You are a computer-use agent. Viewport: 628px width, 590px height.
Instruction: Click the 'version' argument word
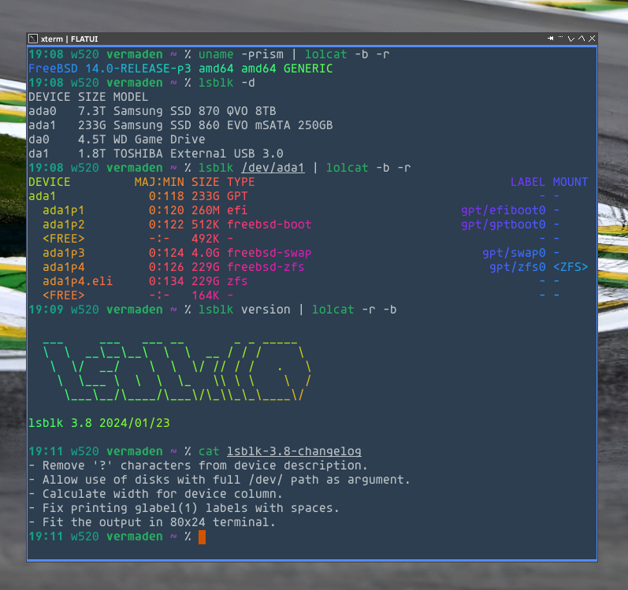tap(266, 310)
